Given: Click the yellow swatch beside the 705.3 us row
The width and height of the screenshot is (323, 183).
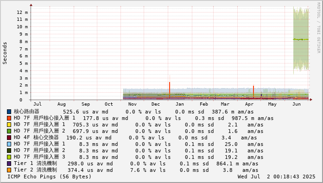Looking at the screenshot, I should (x=9, y=125).
